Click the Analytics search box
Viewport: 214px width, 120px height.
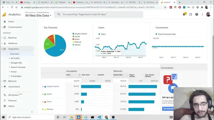pyautogui.click(x=99, y=14)
